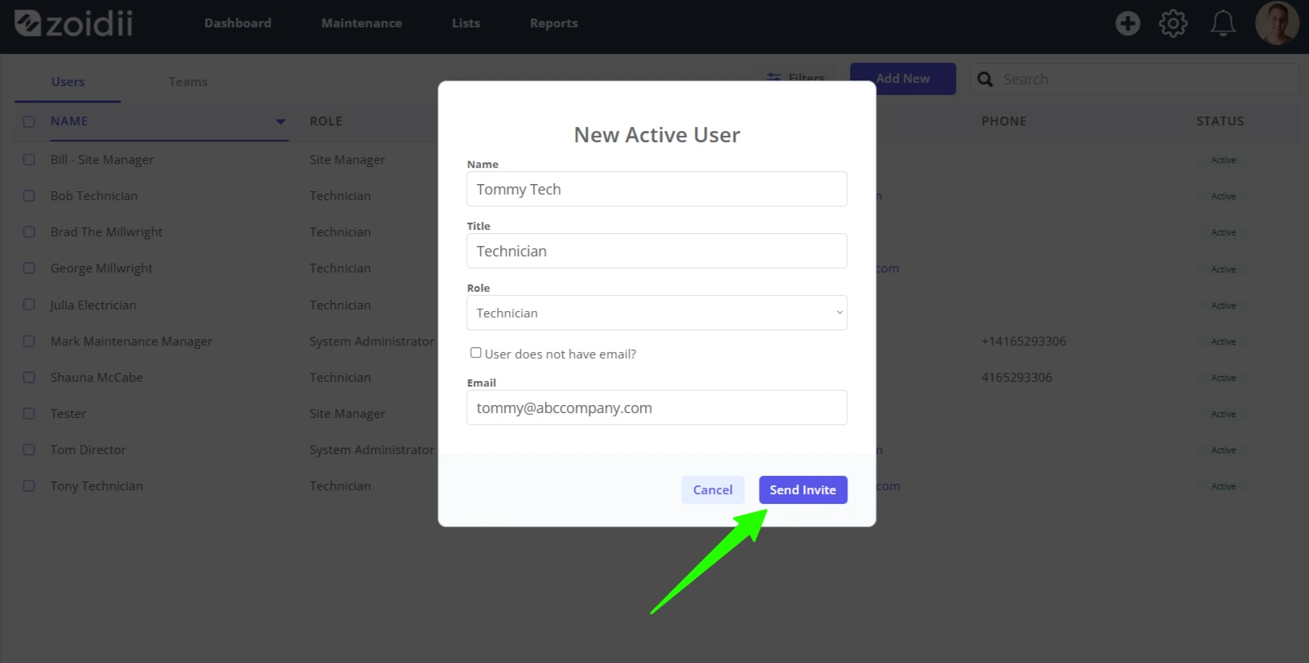Open user George Millwright

click(101, 268)
